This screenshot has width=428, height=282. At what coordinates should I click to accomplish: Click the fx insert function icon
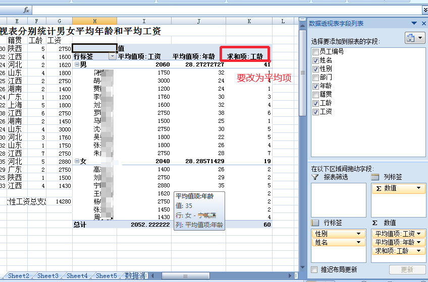pyautogui.click(x=26, y=11)
